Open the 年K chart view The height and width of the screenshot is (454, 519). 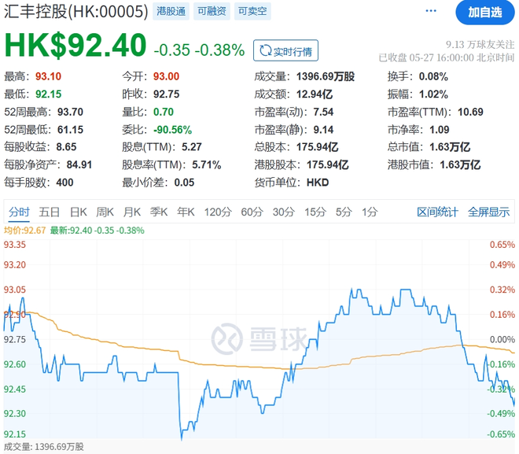point(186,212)
